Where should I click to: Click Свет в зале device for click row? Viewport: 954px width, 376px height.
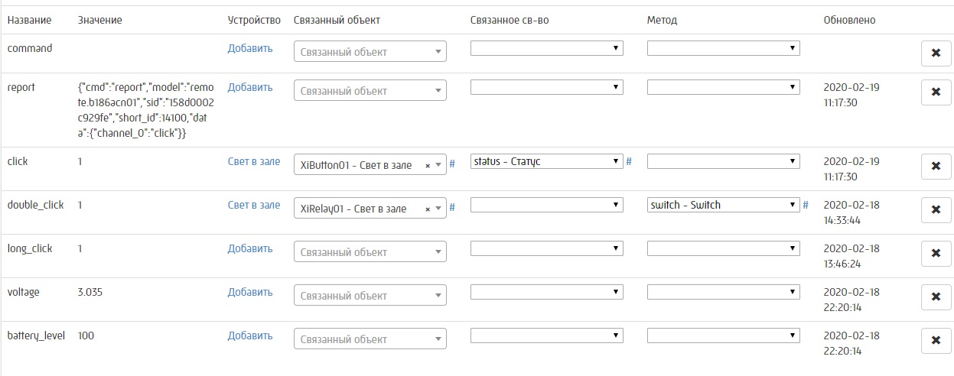[x=254, y=161]
